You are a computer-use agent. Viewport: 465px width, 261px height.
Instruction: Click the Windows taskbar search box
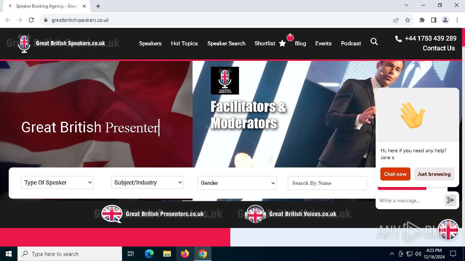tap(70, 254)
